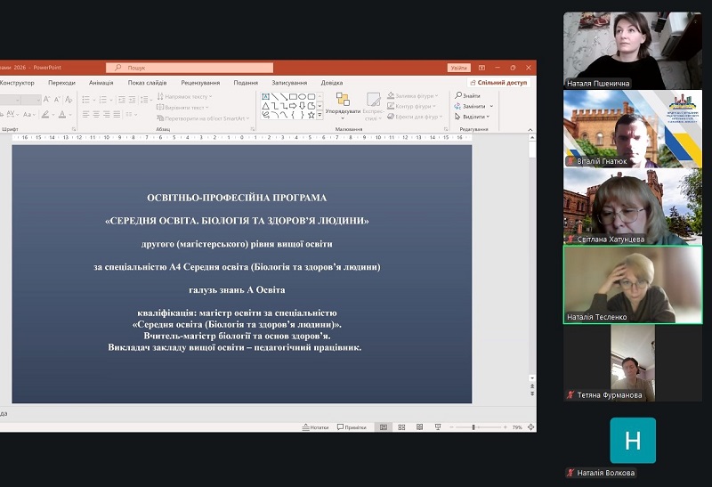The image size is (712, 487).
Task: Expand the shapes gallery dropdown
Action: pos(320,115)
